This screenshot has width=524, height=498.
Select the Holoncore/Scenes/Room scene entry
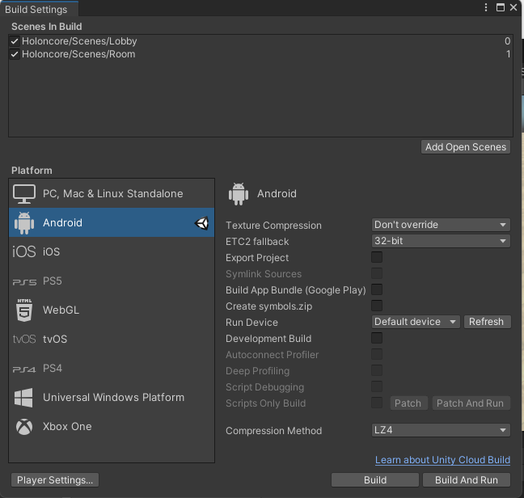coord(260,54)
